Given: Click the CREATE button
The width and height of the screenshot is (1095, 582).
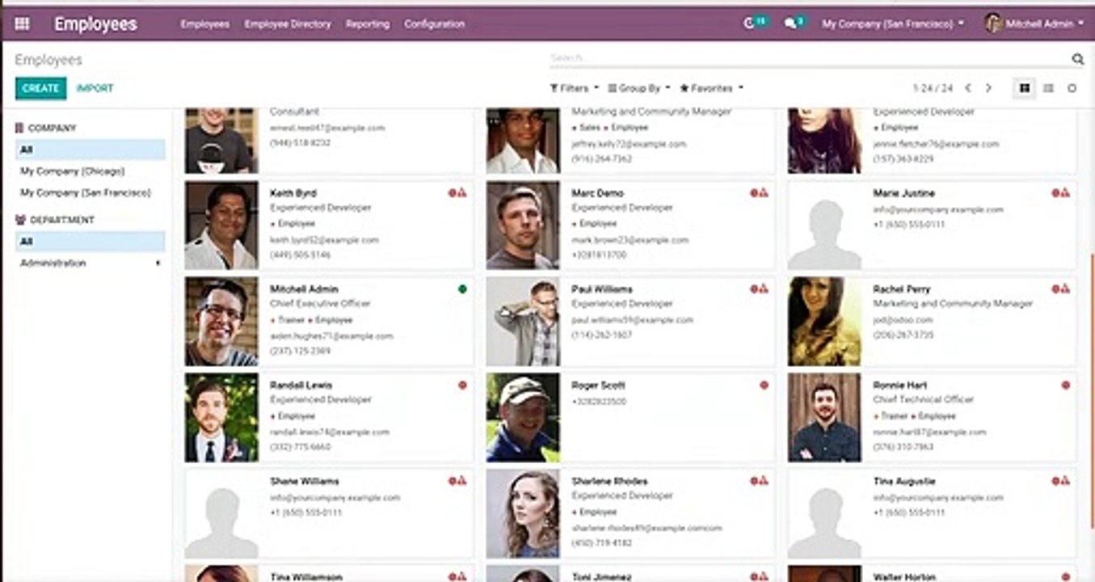Looking at the screenshot, I should point(40,88).
